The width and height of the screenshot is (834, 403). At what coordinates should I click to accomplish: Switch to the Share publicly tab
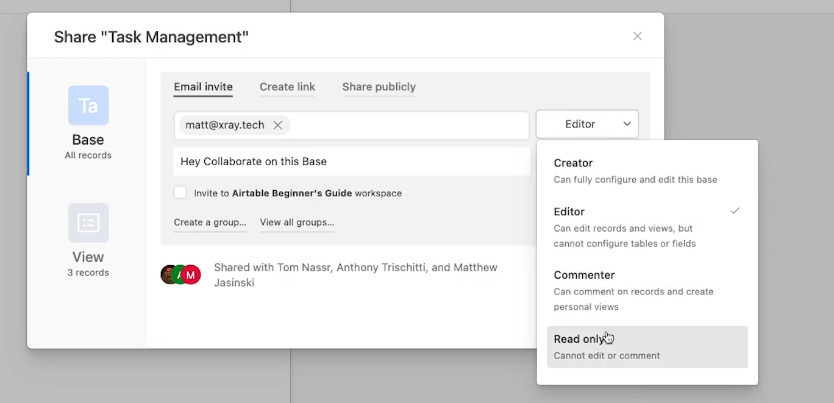pos(379,87)
